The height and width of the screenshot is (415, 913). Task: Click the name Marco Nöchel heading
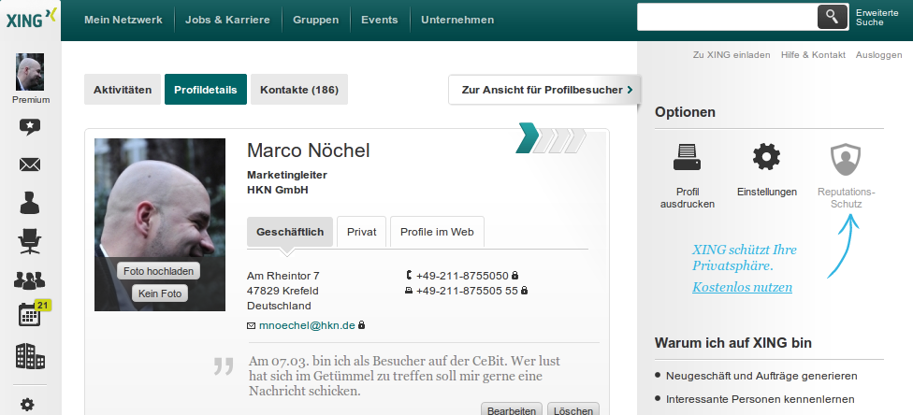click(308, 150)
